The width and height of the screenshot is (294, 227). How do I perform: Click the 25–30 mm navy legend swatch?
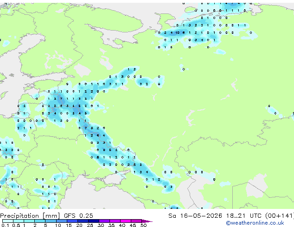(x=93, y=221)
